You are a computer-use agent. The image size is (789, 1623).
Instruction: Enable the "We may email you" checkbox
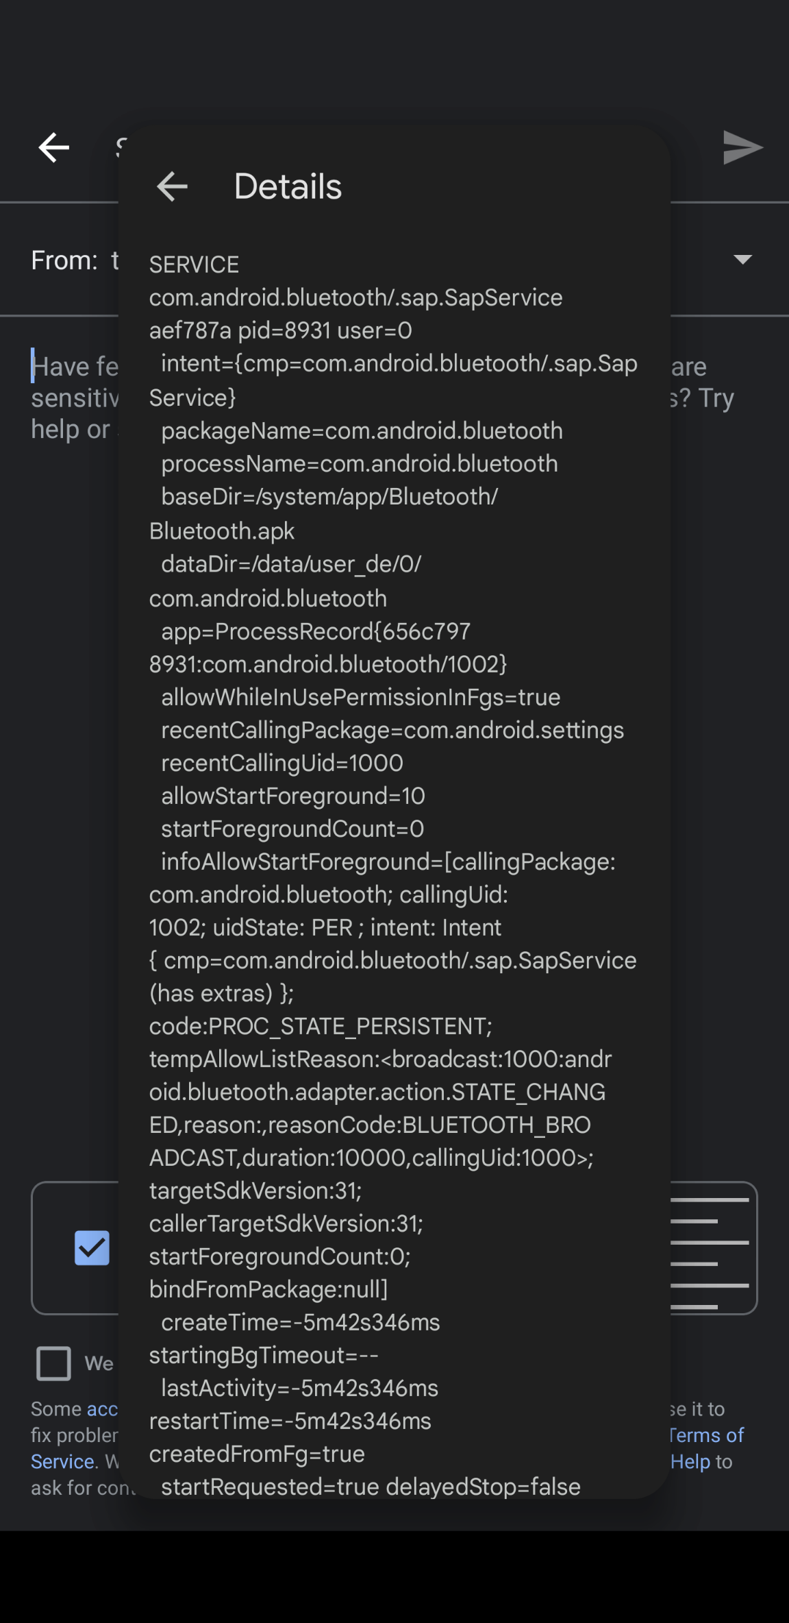(x=55, y=1363)
